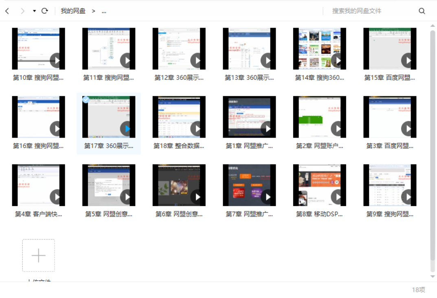The width and height of the screenshot is (437, 298).
Task: Select the 第10章 搜狗网盟 thumbnail
Action: pos(38,48)
